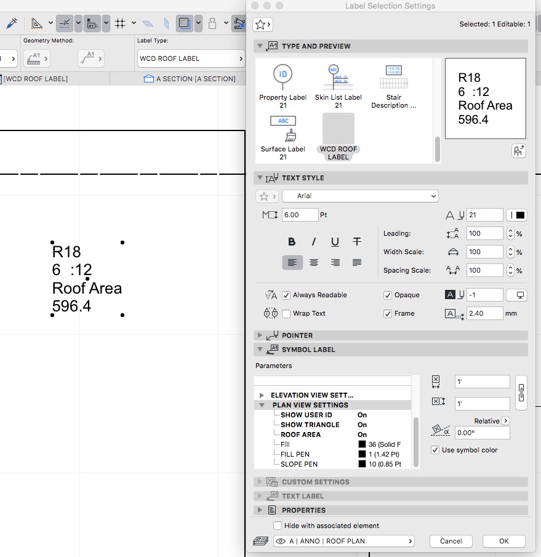
Task: Expand the Elevation View Settings parameter group
Action: 262,395
